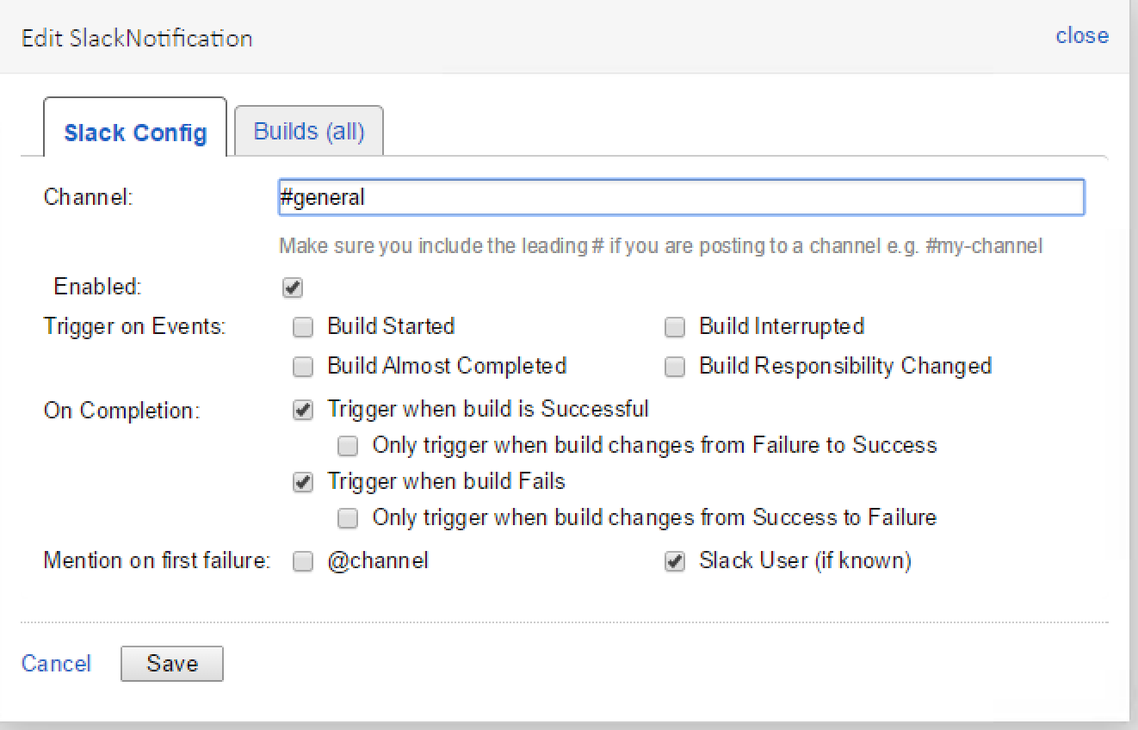The image size is (1138, 730).
Task: Select the Slack Config tab
Action: pyautogui.click(x=135, y=133)
